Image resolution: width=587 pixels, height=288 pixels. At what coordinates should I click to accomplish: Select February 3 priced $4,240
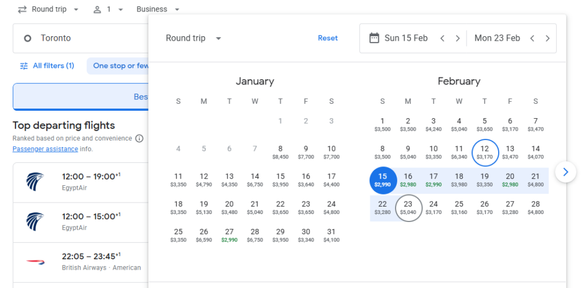pyautogui.click(x=433, y=124)
